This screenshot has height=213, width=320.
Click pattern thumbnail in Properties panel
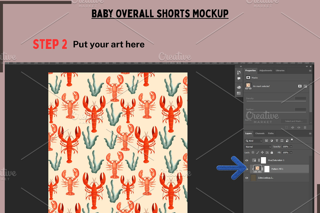pos(248,86)
